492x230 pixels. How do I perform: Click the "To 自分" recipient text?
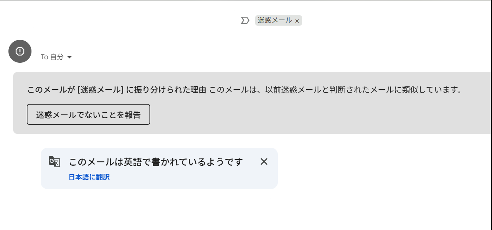[x=52, y=57]
